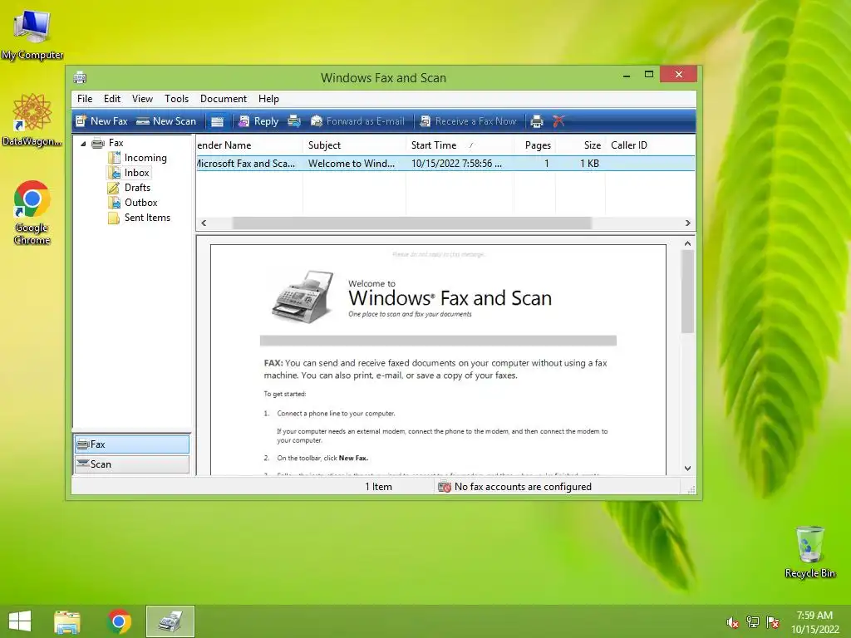Screen dimensions: 851x638
Task: Click Receive a Fax Now button
Action: click(x=468, y=121)
